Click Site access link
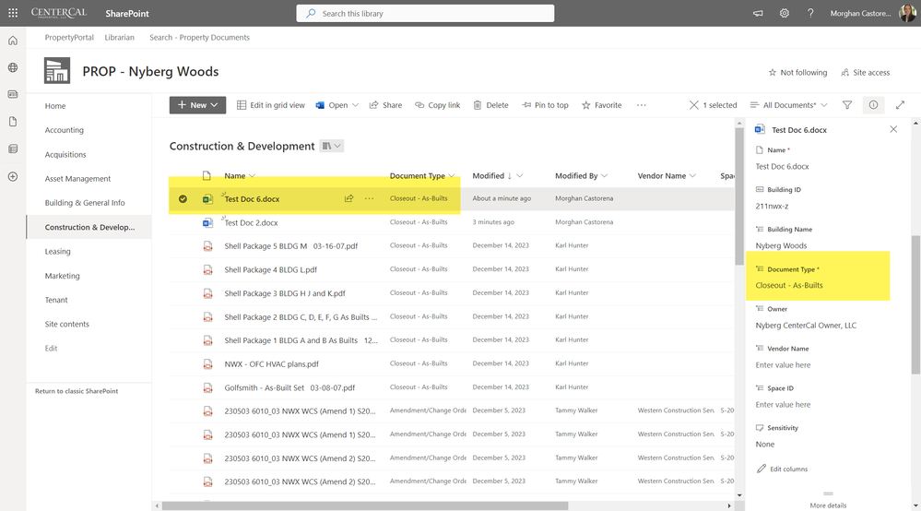This screenshot has height=511, width=921. [x=865, y=72]
